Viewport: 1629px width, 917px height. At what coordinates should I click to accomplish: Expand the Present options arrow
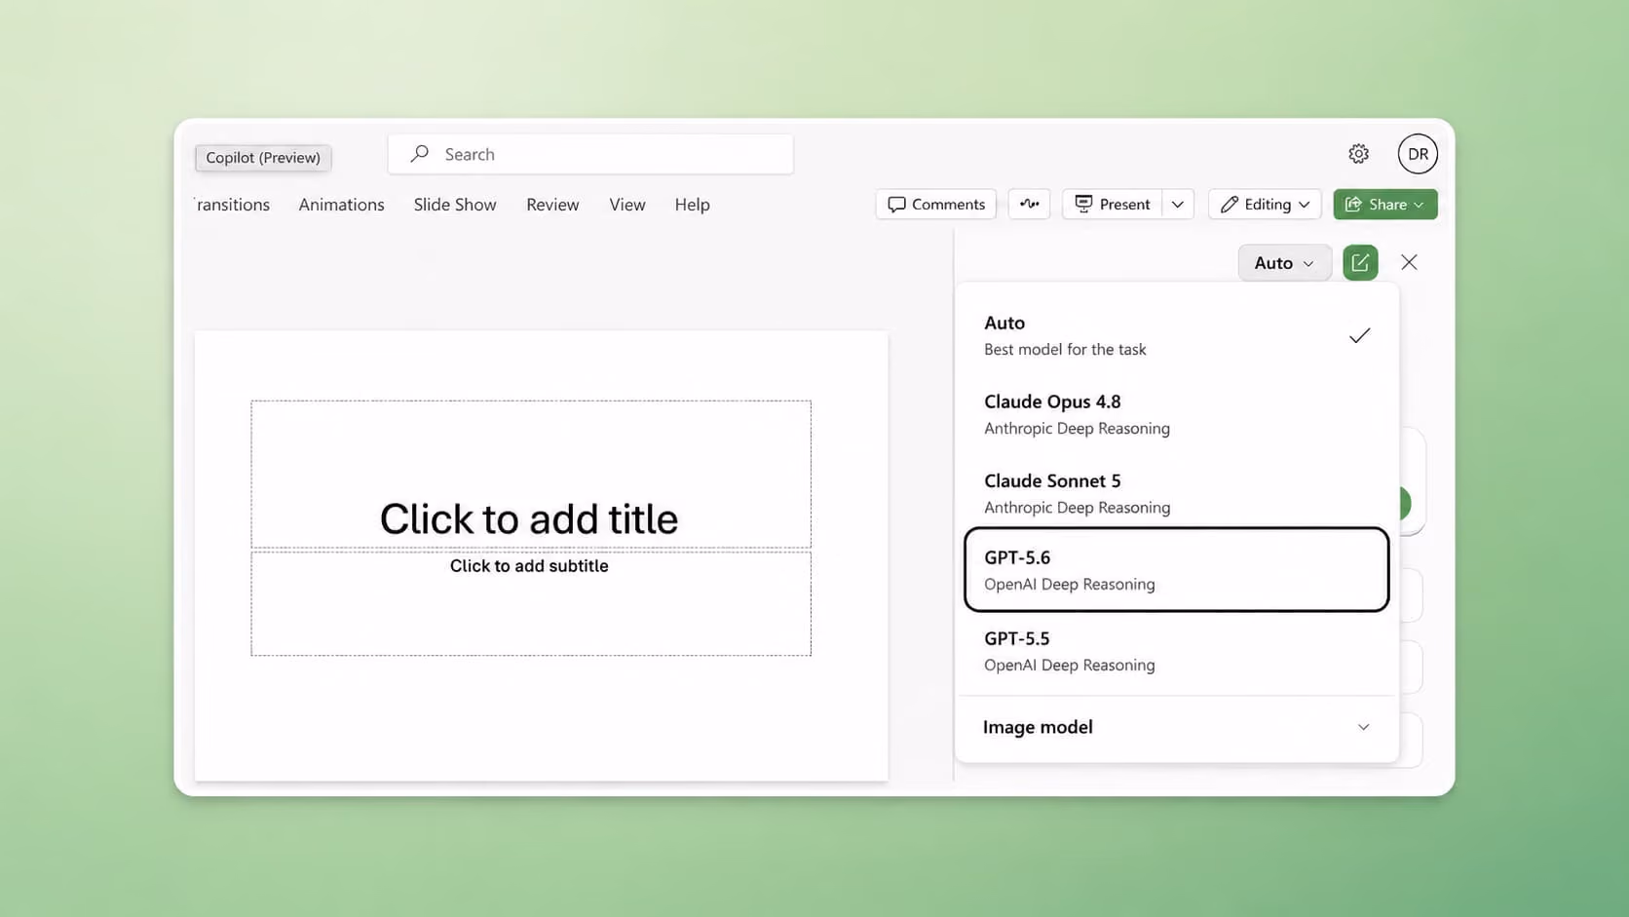click(1178, 205)
